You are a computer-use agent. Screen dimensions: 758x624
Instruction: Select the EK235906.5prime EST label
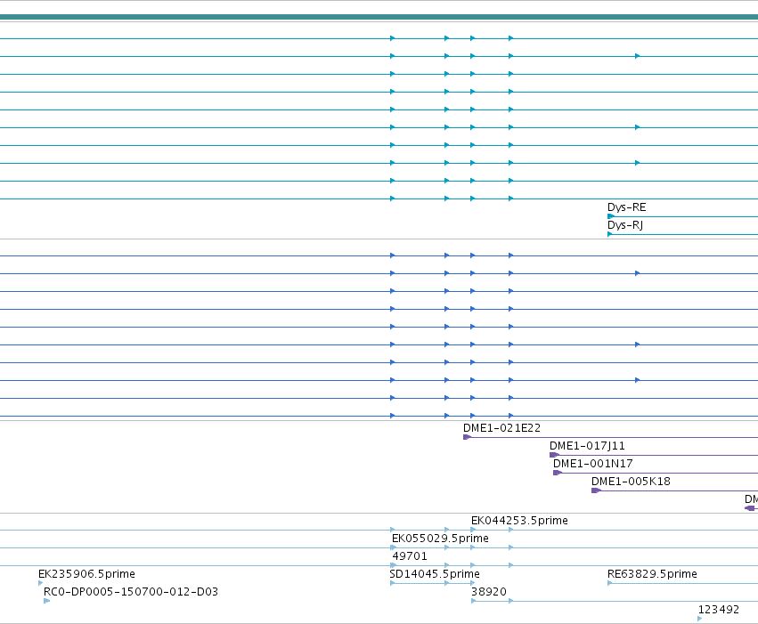click(x=86, y=574)
